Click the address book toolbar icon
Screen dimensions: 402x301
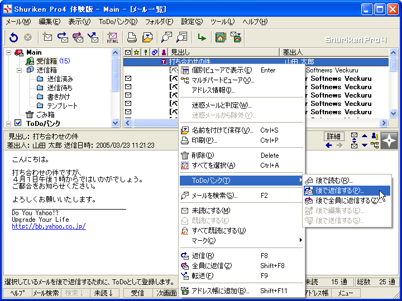point(221,37)
